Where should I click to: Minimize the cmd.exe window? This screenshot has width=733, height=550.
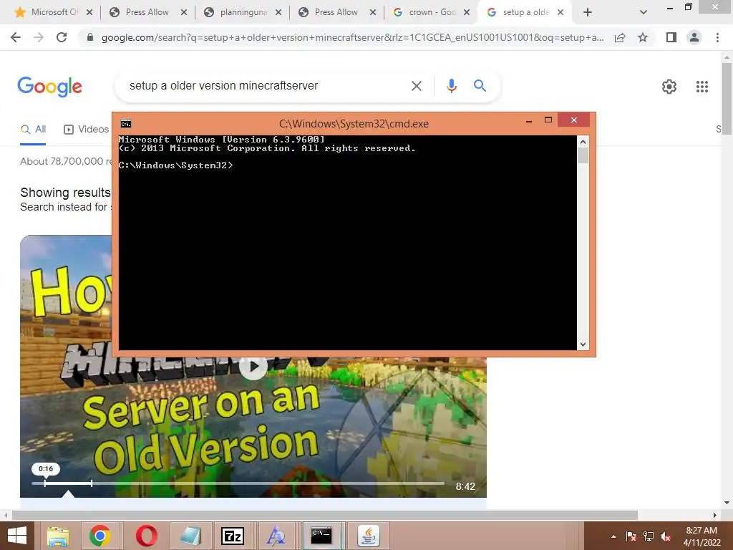click(529, 120)
